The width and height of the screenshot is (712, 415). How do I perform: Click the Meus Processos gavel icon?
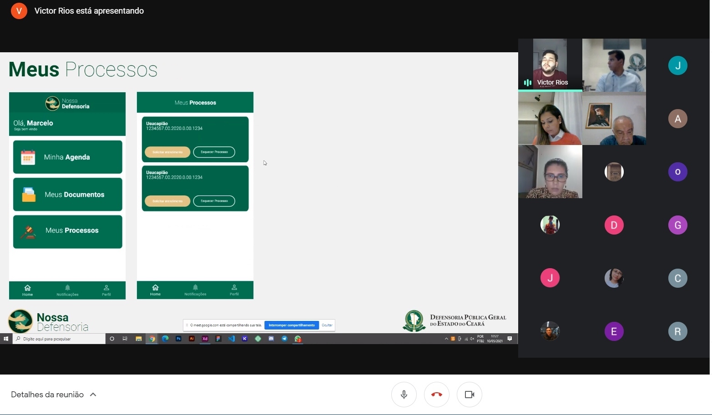point(28,232)
